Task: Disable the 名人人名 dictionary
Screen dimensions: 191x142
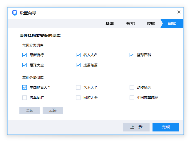Action: pyautogui.click(x=78, y=55)
